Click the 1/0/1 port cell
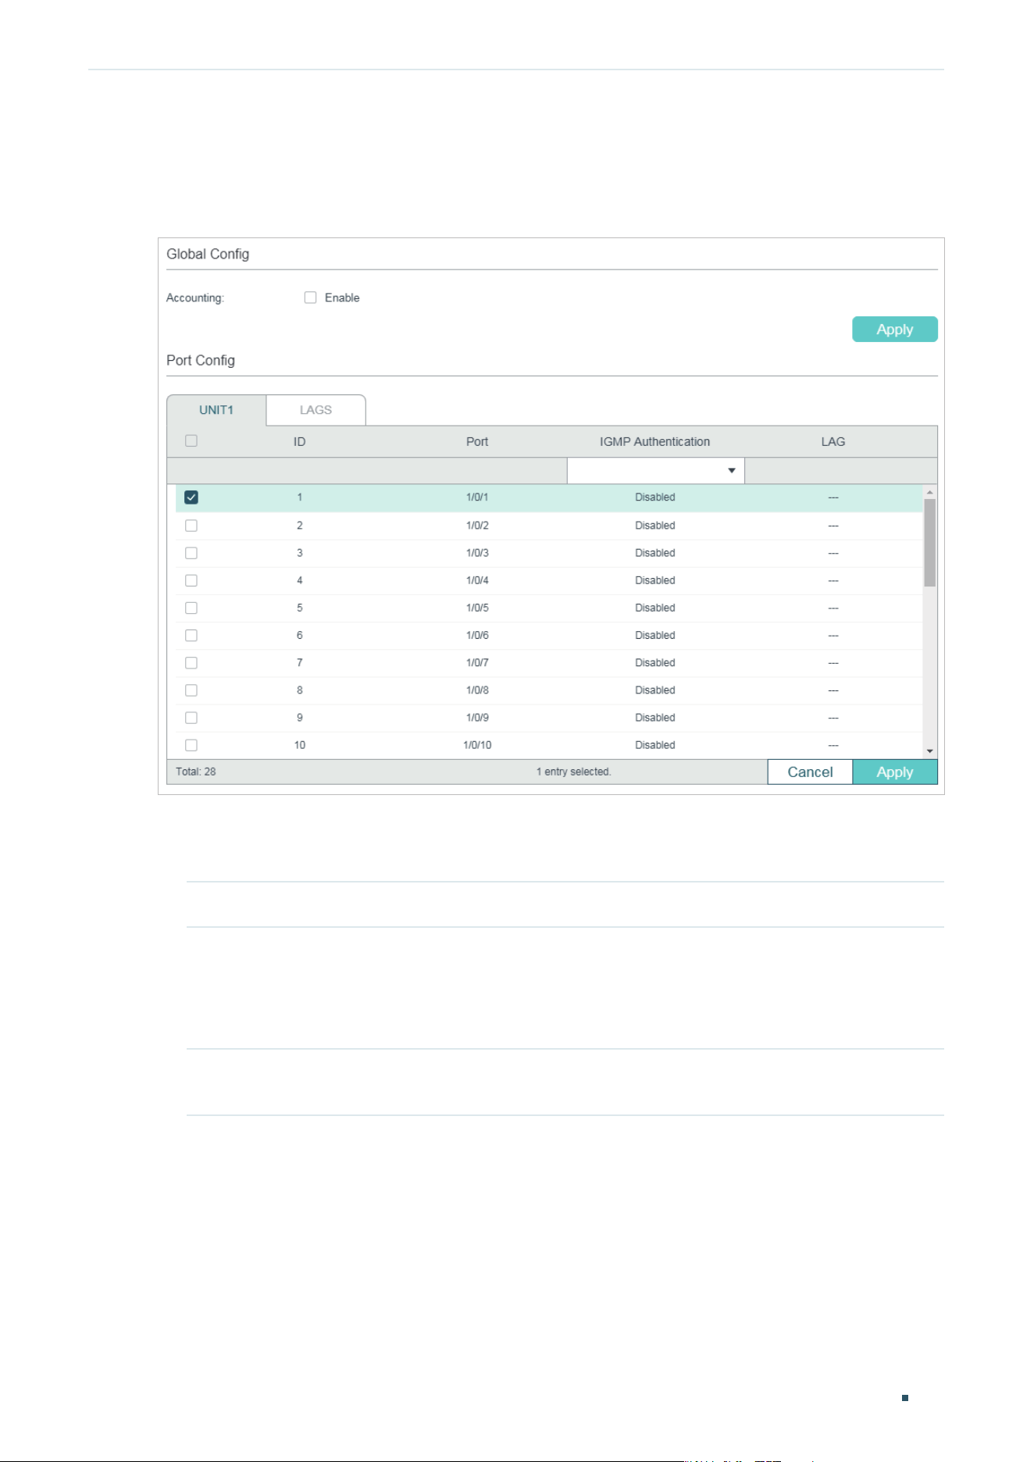Screen dimensions: 1034x1462 (477, 497)
